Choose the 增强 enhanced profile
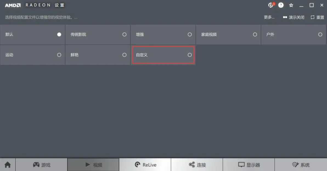This screenshot has height=171, width=327. click(163, 34)
